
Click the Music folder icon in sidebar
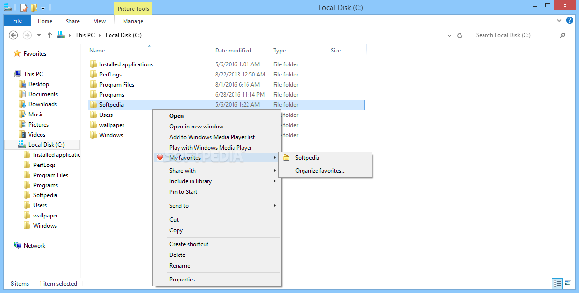(x=22, y=115)
